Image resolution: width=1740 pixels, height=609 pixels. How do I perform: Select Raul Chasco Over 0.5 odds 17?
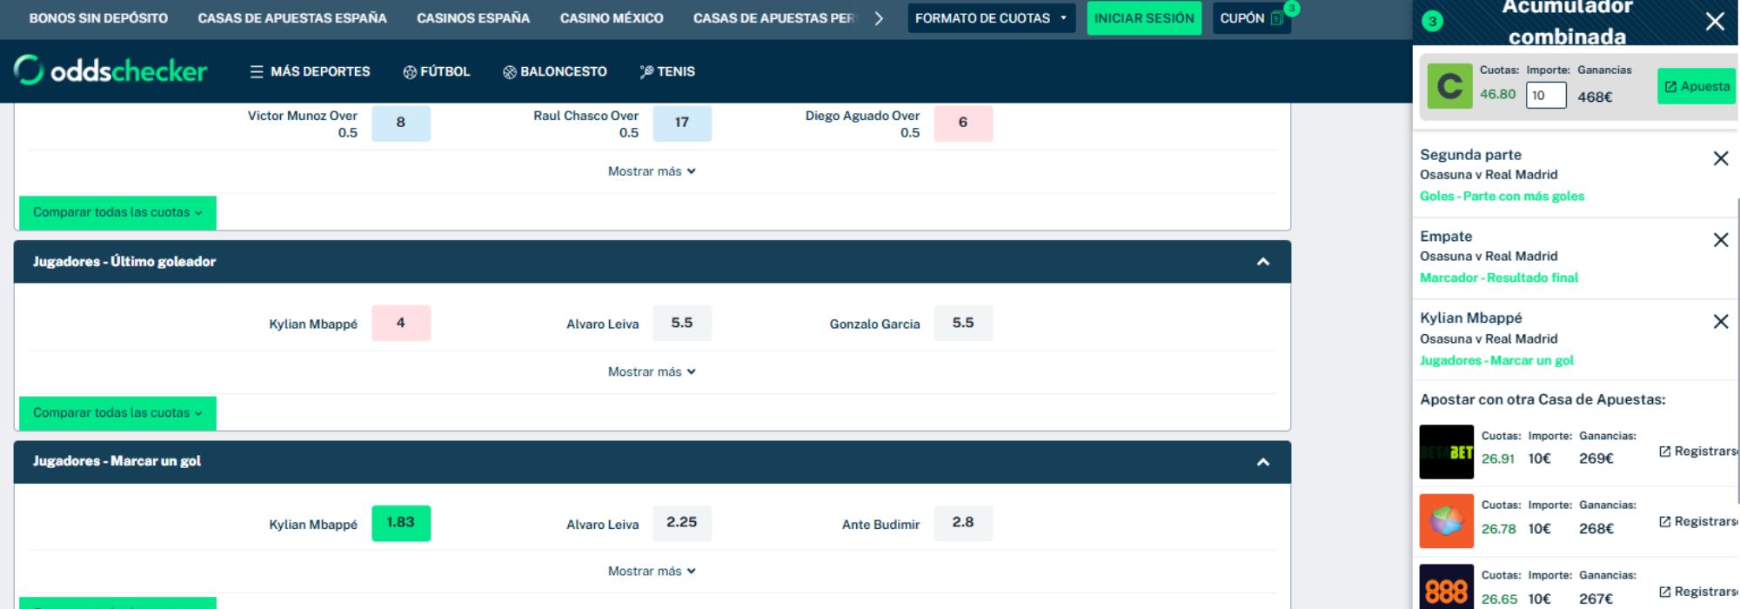tap(681, 123)
